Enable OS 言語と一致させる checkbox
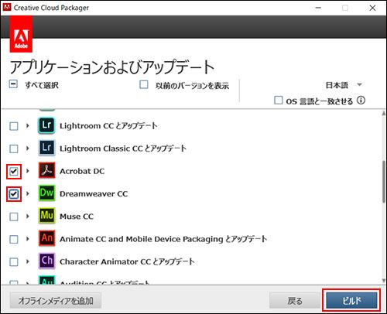The width and height of the screenshot is (387, 314). click(278, 101)
